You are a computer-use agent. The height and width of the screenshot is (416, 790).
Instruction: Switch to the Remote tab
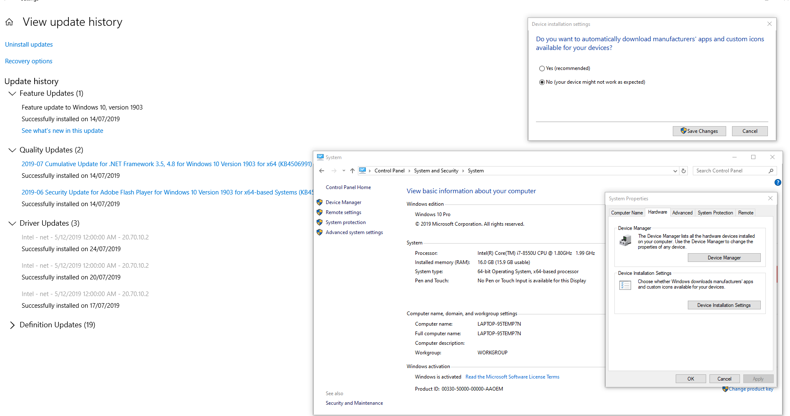(x=746, y=213)
